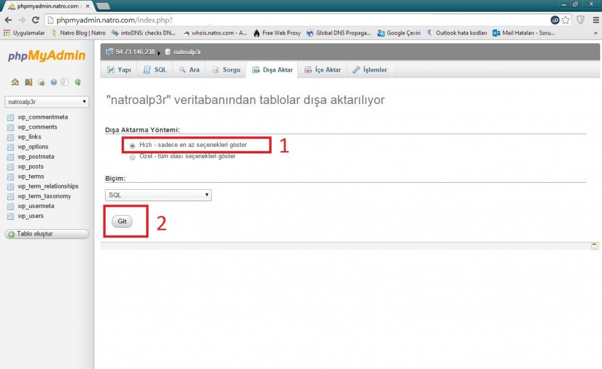This screenshot has height=369, width=602.
Task: Open the wp_options table link
Action: coord(33,147)
